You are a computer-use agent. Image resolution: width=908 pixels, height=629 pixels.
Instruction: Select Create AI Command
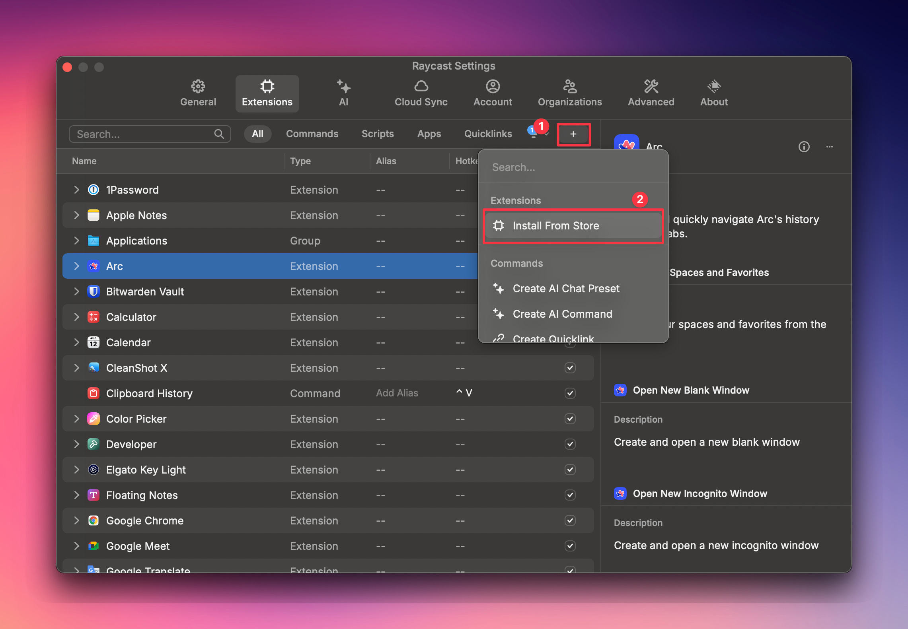573,314
